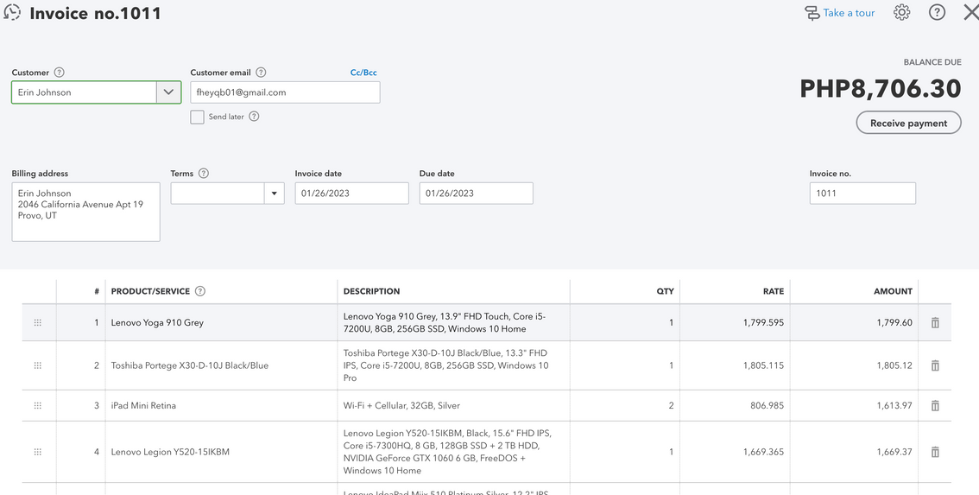979x495 pixels.
Task: Delete the Lenovo Legion Y520-15IKBM line item
Action: [x=935, y=452]
